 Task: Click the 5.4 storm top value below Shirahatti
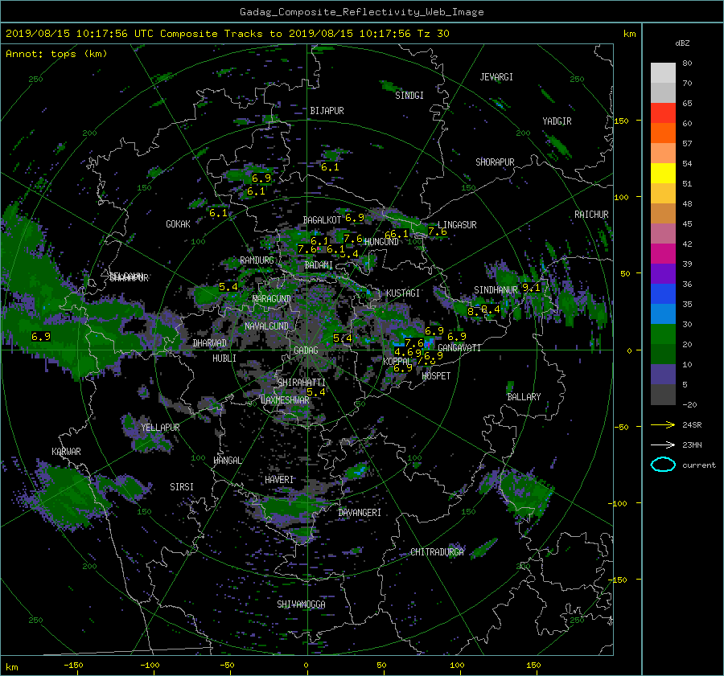pyautogui.click(x=316, y=392)
